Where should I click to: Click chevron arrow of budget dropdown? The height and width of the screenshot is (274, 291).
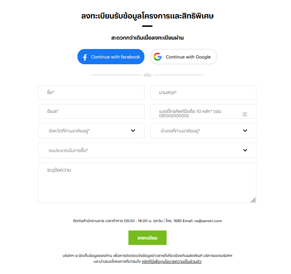point(245,150)
